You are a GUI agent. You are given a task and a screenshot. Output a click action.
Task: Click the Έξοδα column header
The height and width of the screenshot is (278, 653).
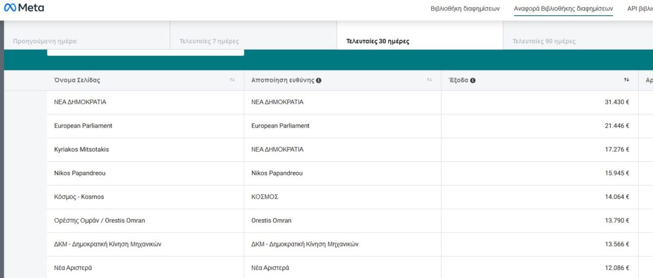coord(539,80)
